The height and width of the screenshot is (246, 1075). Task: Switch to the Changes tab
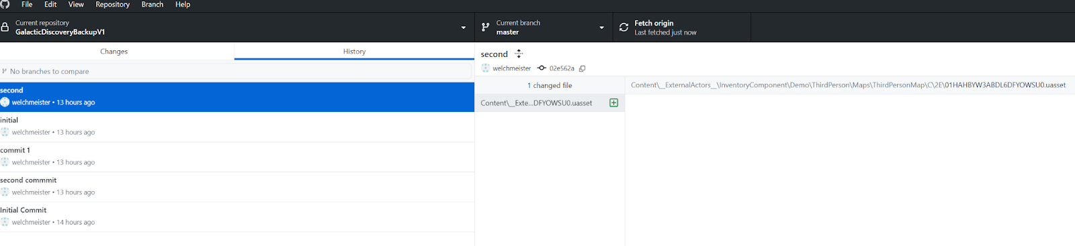(x=114, y=51)
